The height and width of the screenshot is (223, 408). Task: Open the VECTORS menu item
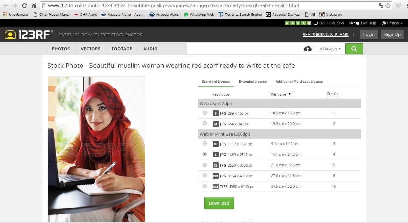coord(91,49)
